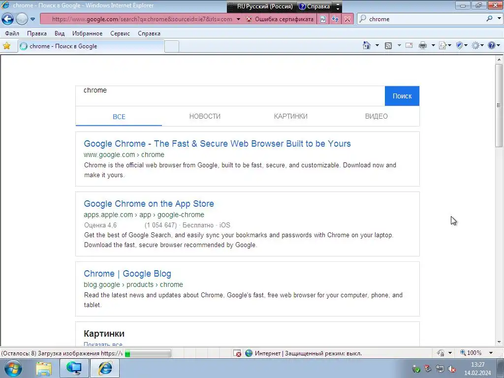Select the 'chrome - Поиск в Google' tab

(x=91, y=46)
